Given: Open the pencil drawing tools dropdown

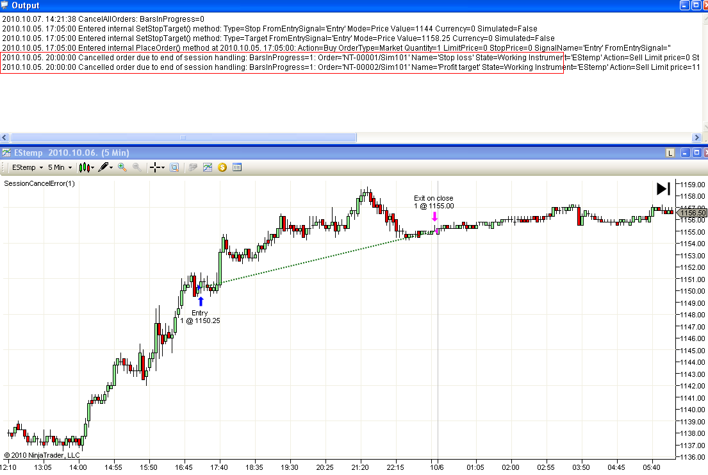Looking at the screenshot, I should pyautogui.click(x=105, y=168).
